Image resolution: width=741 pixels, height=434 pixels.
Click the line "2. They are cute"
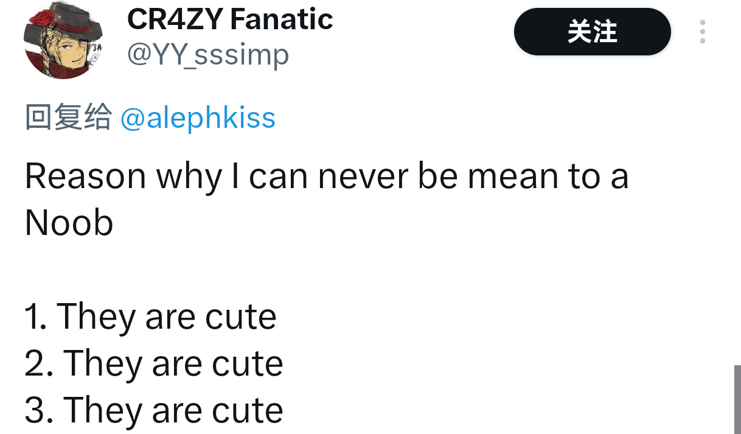(x=154, y=363)
